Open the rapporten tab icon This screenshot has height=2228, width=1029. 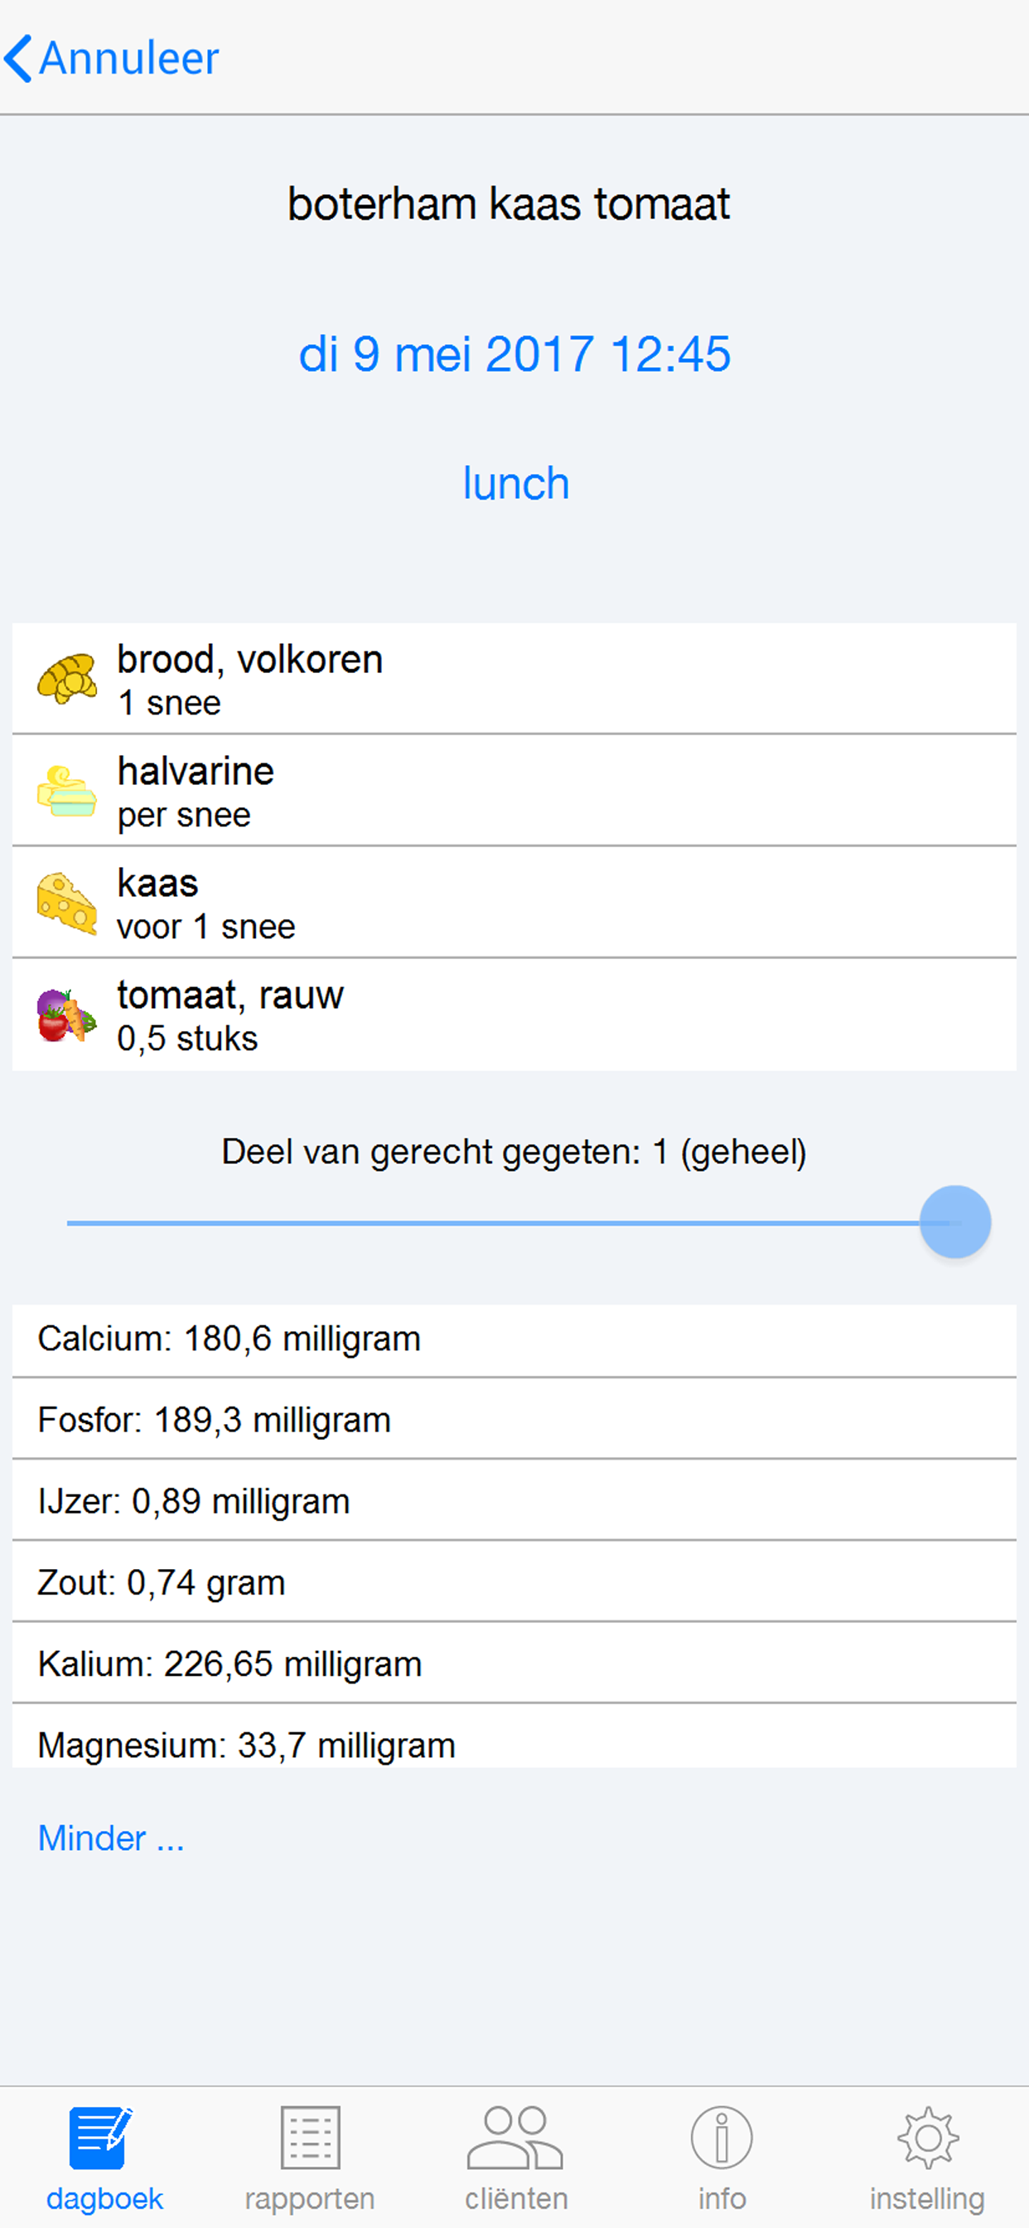311,2138
